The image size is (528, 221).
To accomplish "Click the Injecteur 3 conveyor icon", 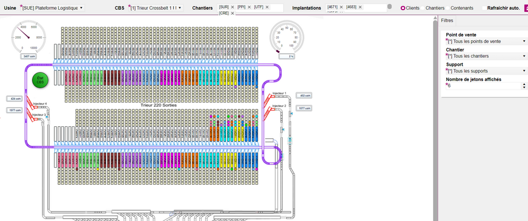I will coord(32,116).
